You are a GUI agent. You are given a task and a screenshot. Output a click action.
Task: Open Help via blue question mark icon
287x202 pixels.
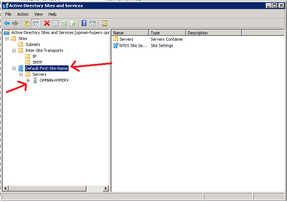coord(84,23)
